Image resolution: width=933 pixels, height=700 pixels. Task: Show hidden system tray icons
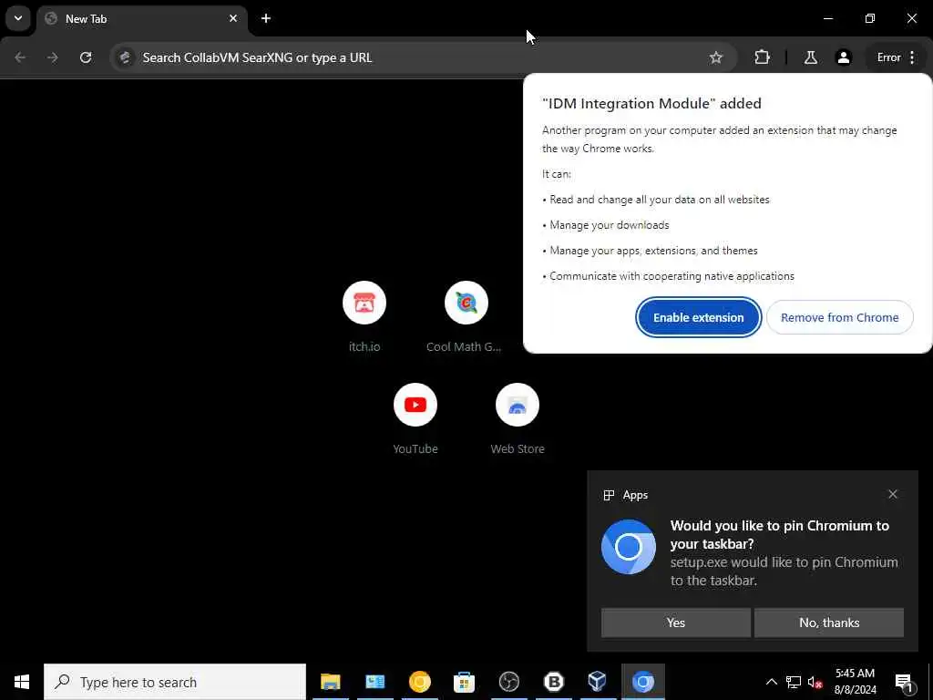coord(771,682)
